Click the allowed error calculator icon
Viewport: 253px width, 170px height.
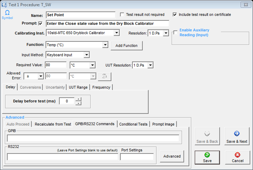coord(104,76)
